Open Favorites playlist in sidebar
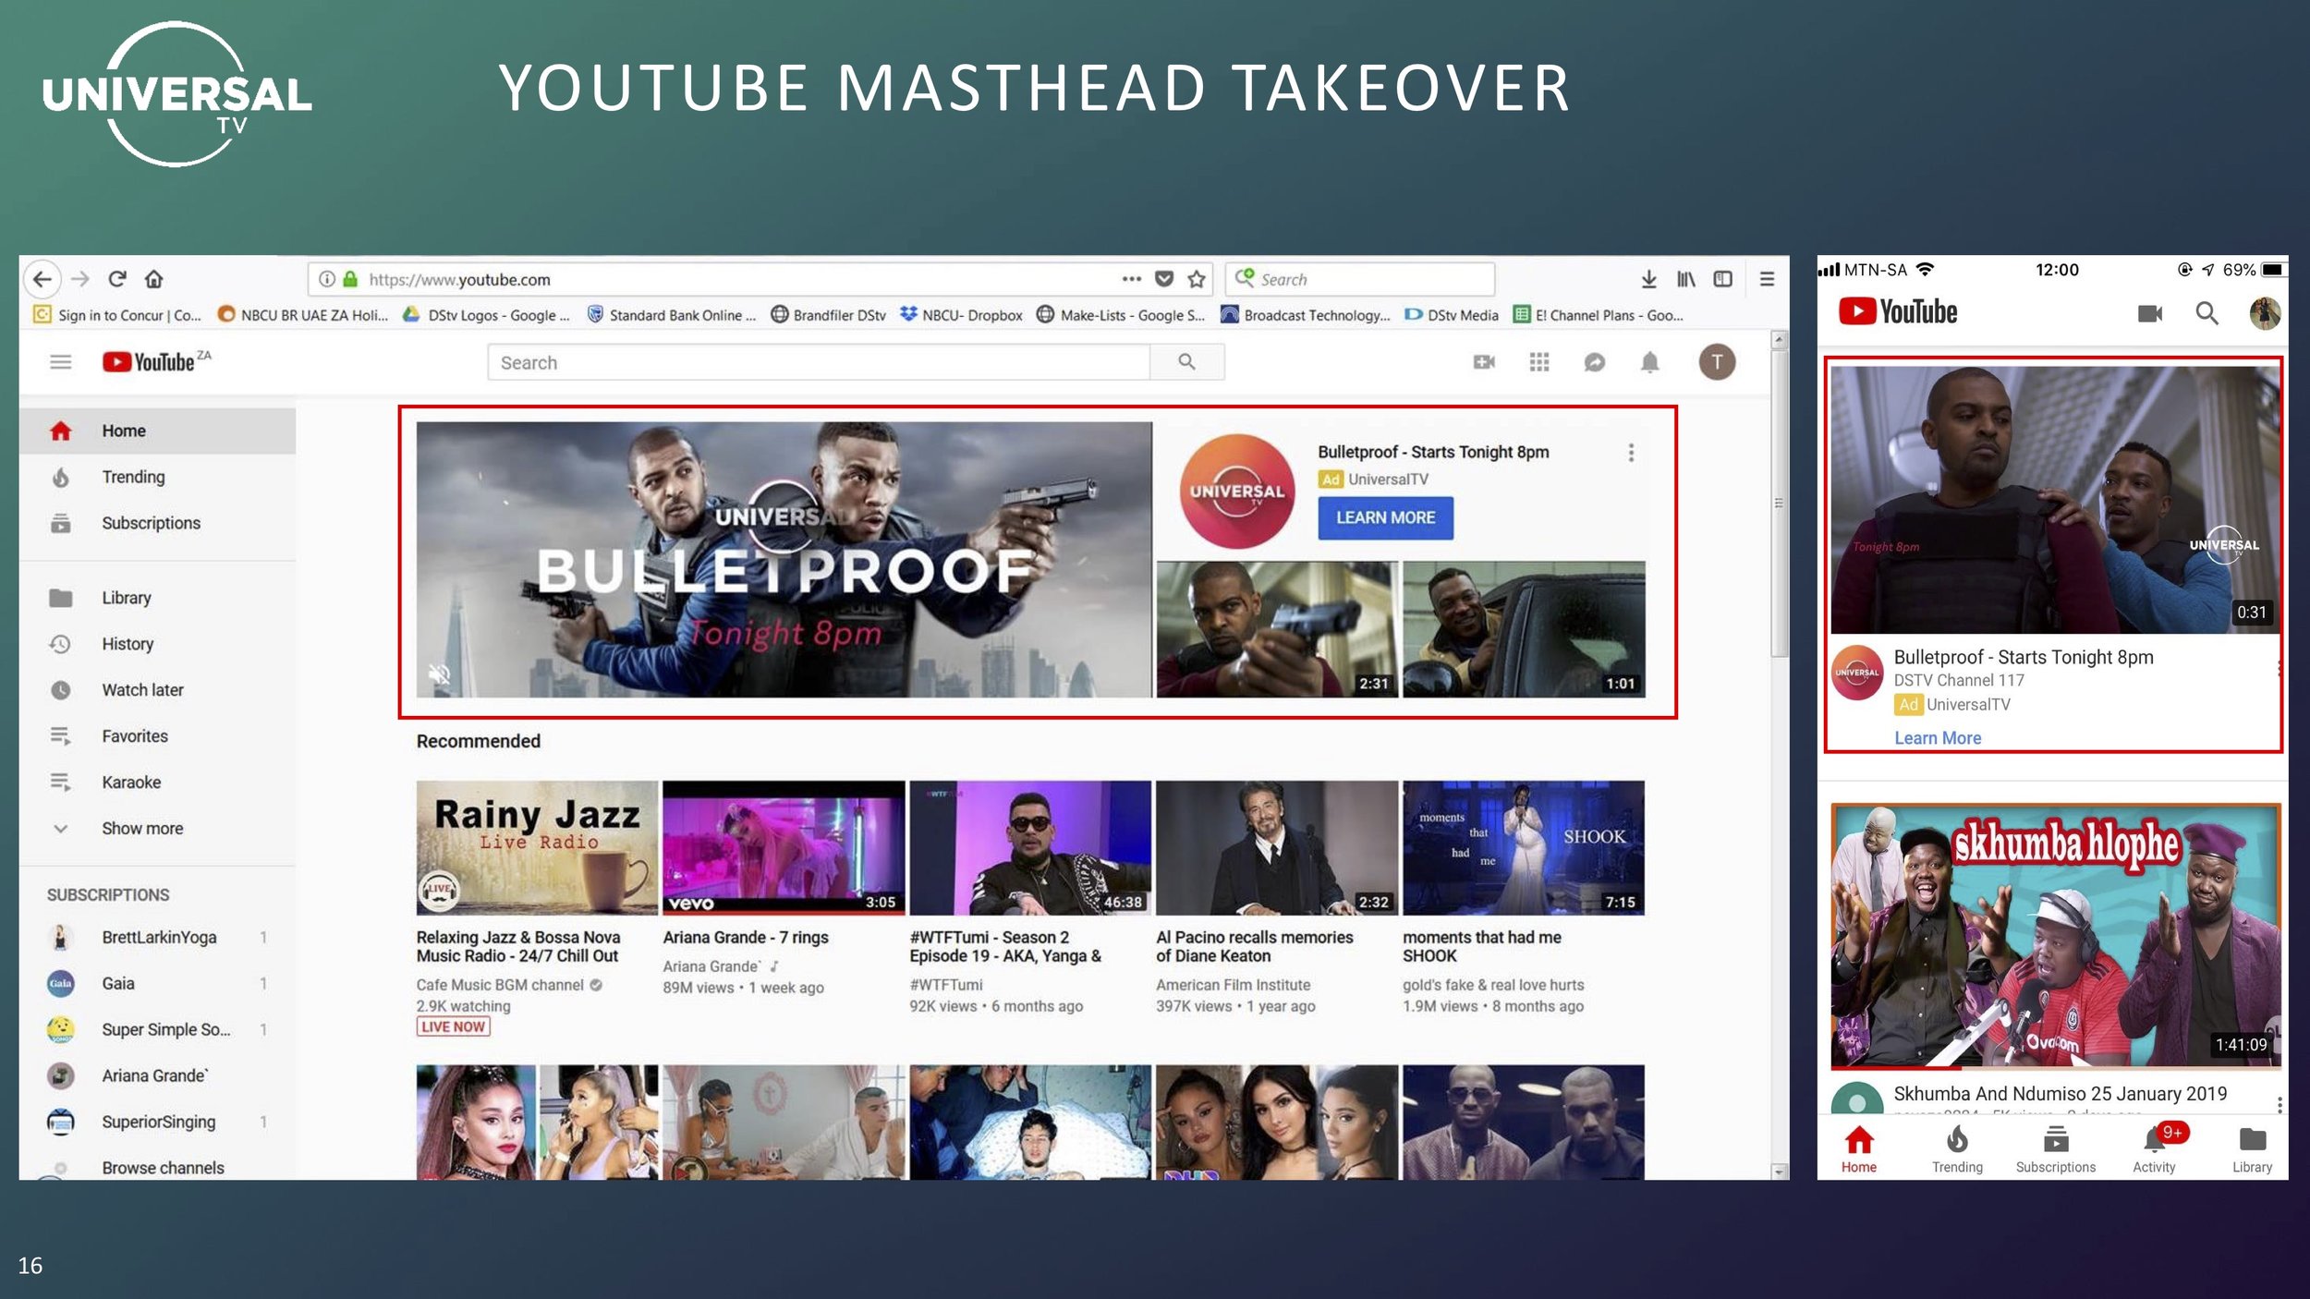The height and width of the screenshot is (1299, 2310). pyautogui.click(x=157, y=736)
